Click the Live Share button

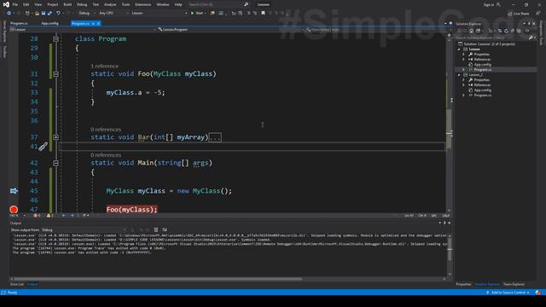[518, 14]
